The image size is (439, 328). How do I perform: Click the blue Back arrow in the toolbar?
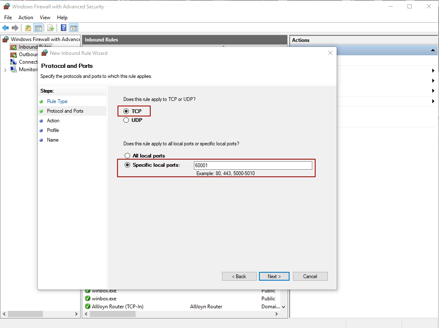coord(5,28)
